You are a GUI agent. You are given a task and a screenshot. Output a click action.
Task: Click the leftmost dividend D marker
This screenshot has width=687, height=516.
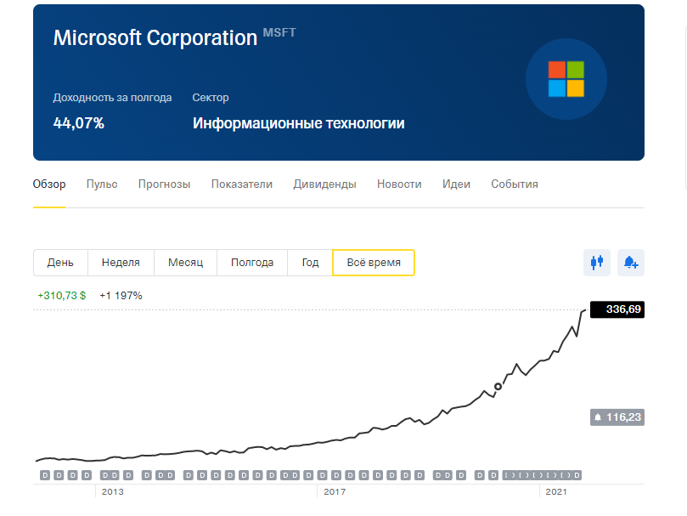[45, 475]
